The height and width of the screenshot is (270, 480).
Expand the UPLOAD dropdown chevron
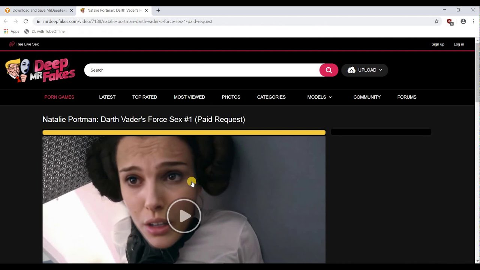point(380,70)
